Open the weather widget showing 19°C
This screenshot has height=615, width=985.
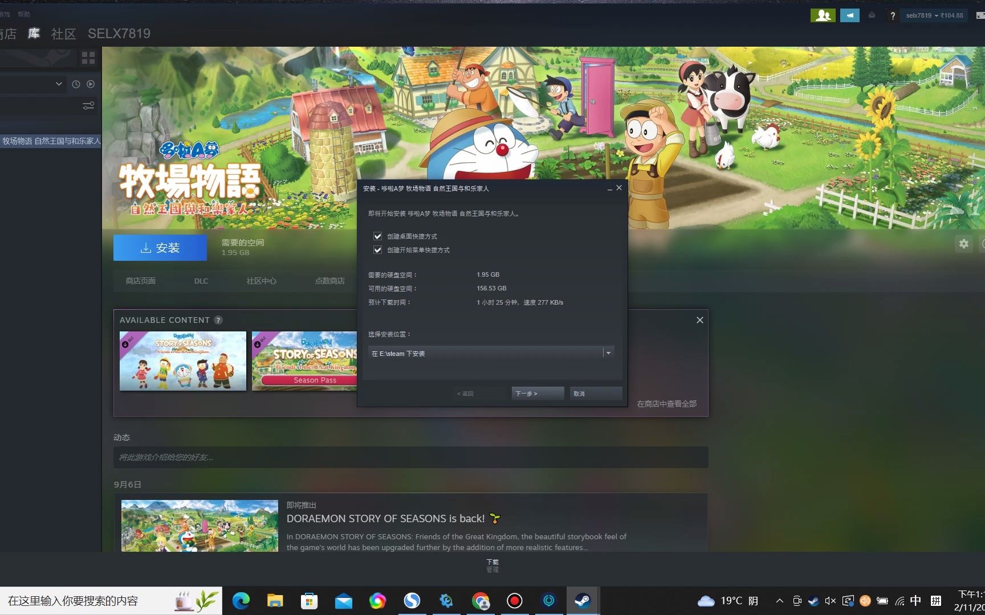tap(728, 601)
